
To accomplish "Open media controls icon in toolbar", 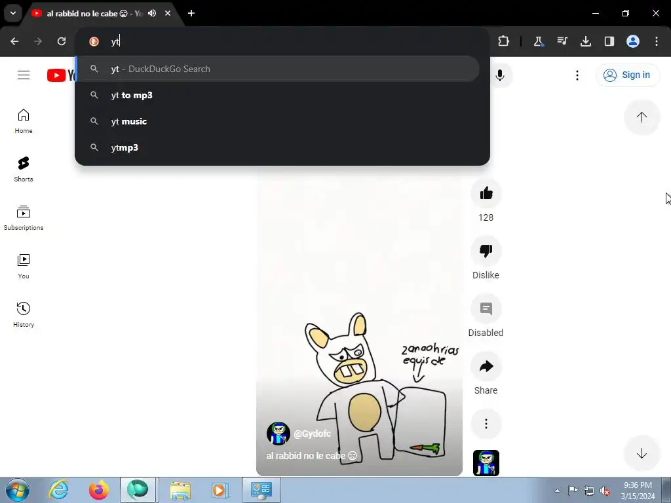I will (562, 41).
